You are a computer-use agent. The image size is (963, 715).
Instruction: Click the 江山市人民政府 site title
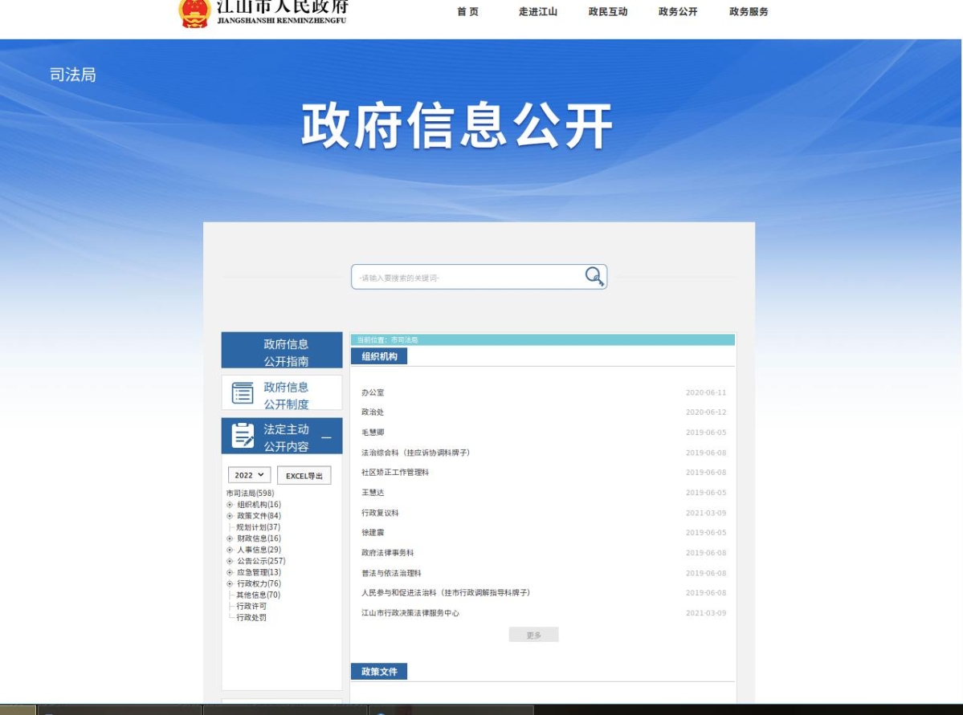coord(283,6)
